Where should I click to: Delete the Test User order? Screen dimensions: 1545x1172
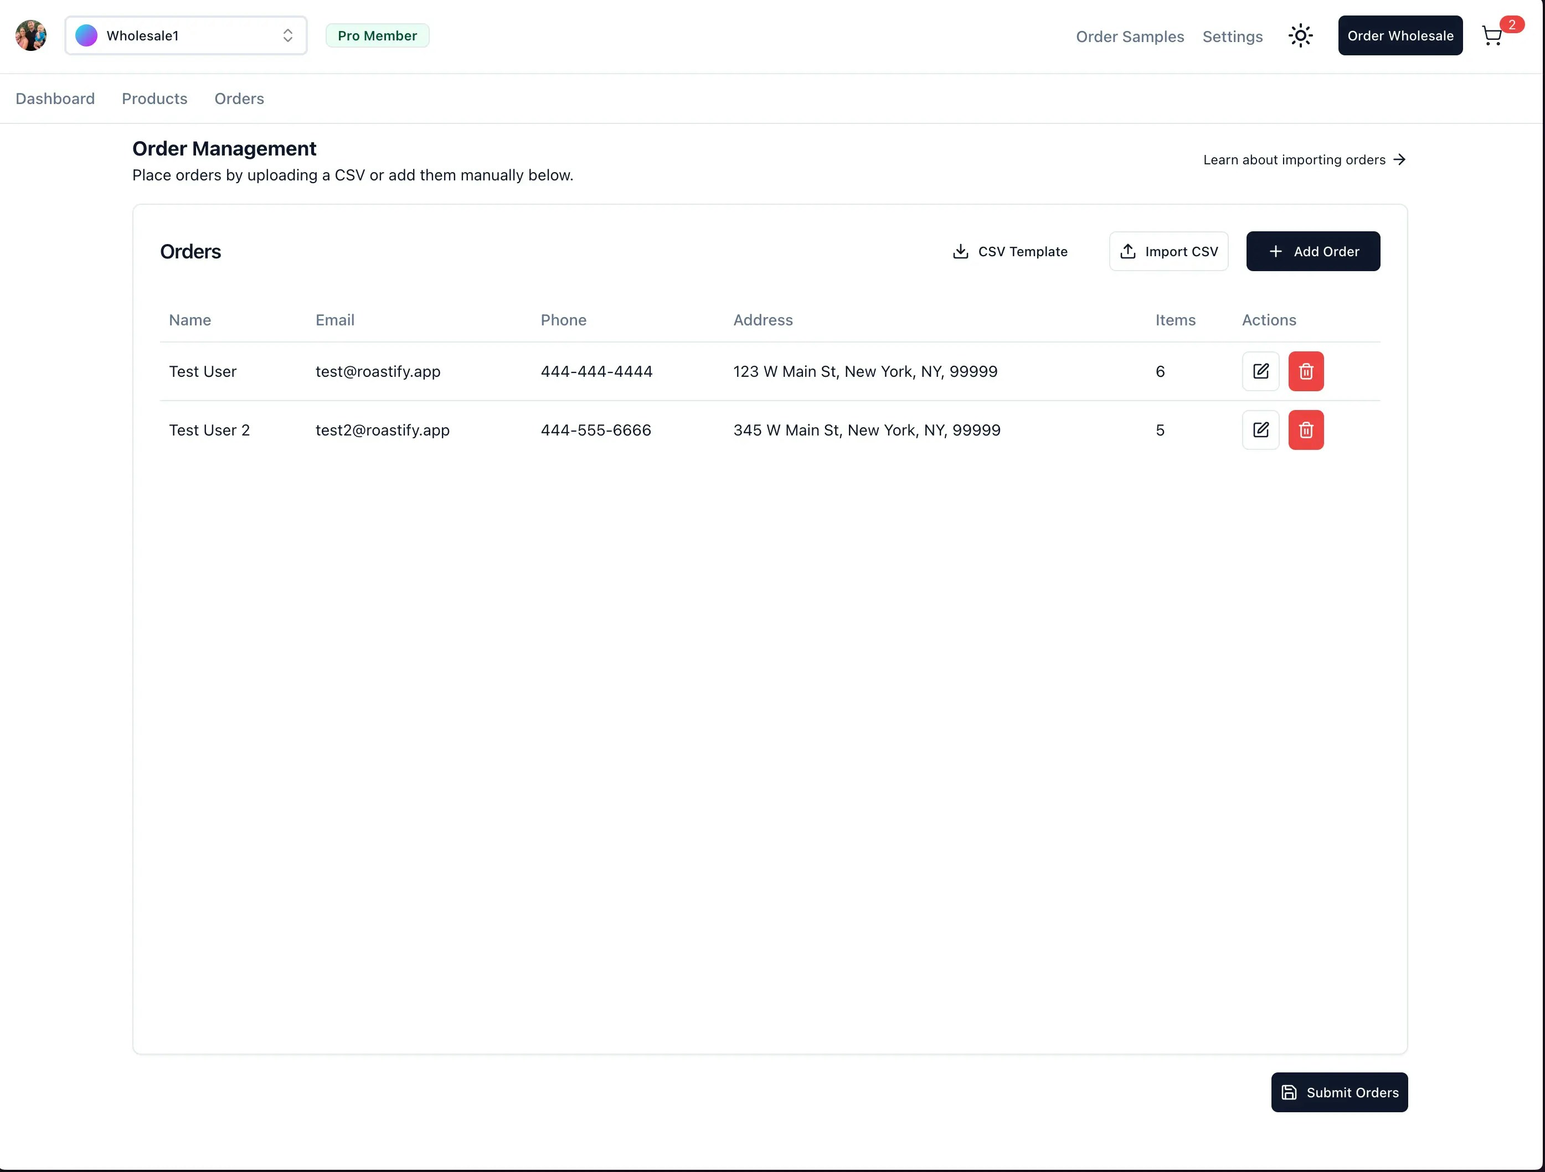1305,371
